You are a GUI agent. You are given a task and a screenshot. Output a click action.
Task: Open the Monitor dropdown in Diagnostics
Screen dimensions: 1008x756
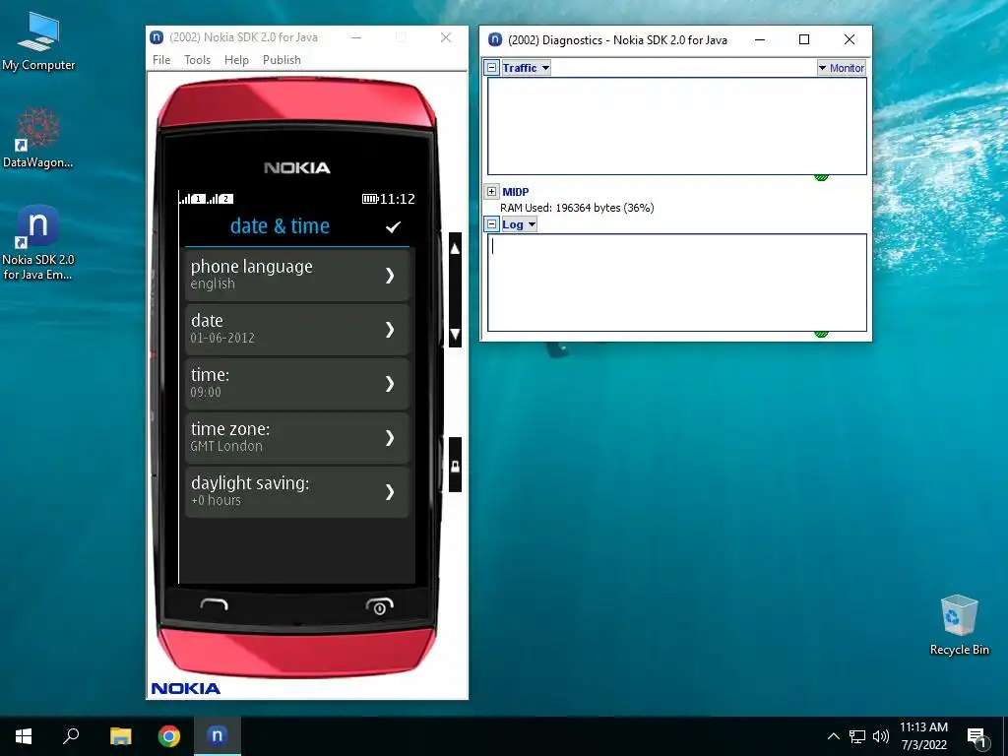coord(842,68)
